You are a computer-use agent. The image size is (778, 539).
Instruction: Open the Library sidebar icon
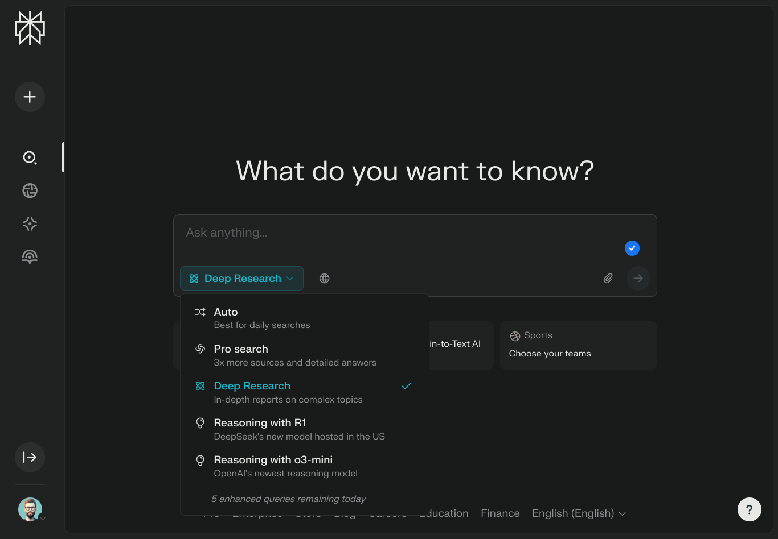pos(30,257)
